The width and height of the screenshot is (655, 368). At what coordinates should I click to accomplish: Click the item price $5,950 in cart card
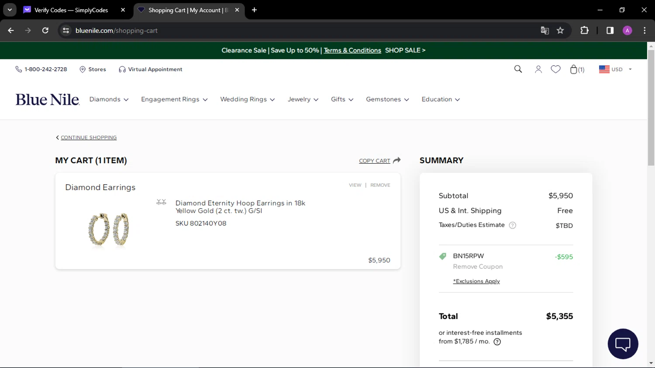(379, 260)
